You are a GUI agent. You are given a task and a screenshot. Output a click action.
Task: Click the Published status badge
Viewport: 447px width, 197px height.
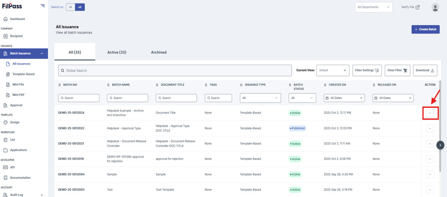tap(297, 128)
